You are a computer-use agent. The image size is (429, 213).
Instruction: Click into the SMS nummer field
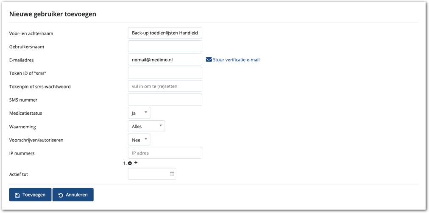[x=165, y=100]
